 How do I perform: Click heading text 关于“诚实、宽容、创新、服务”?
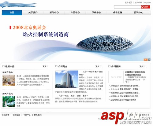click(73, 96)
